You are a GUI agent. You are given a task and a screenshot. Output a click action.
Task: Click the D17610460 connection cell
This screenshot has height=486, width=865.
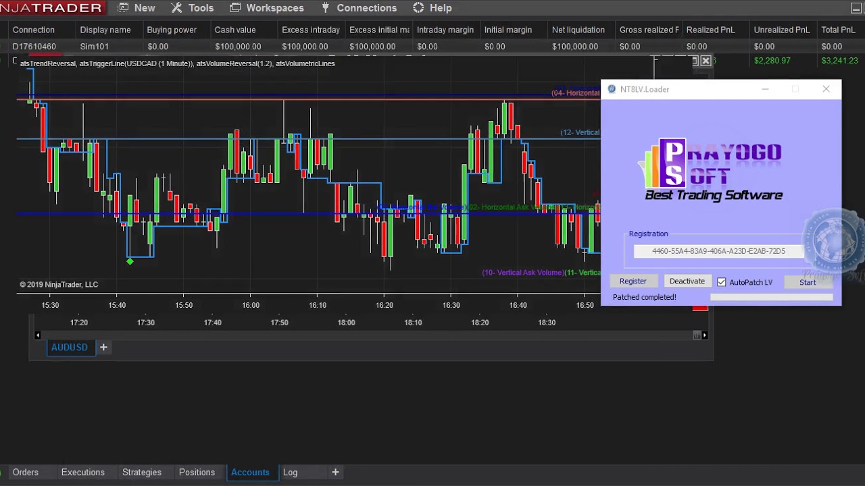(x=34, y=47)
